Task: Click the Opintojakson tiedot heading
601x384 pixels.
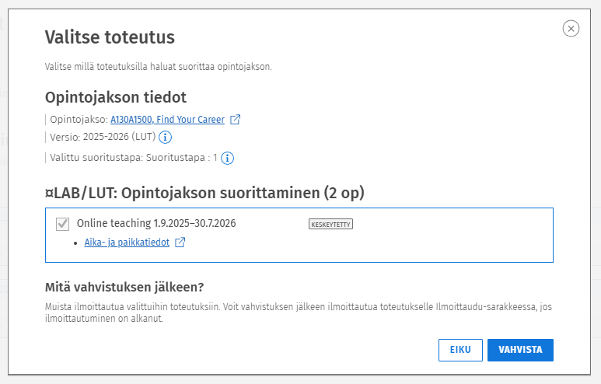Action: pyautogui.click(x=116, y=97)
